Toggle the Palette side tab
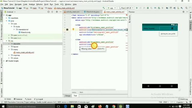 pyautogui.click(x=130, y=19)
